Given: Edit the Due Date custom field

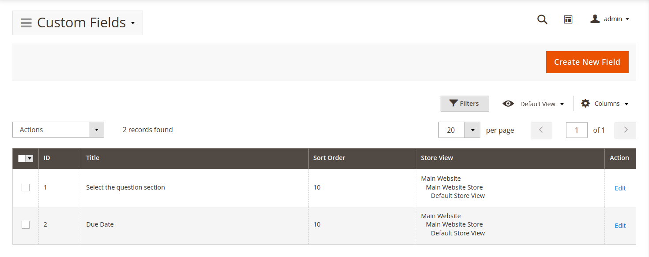Looking at the screenshot, I should click(620, 225).
